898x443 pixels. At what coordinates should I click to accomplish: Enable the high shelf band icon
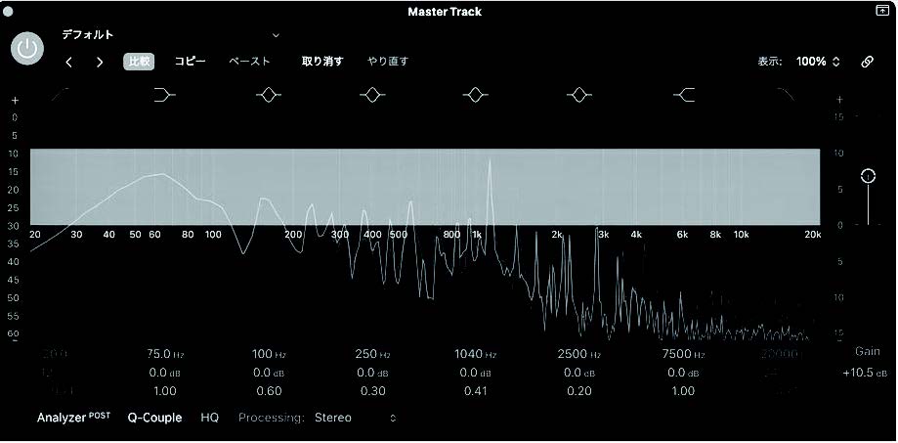click(x=684, y=95)
